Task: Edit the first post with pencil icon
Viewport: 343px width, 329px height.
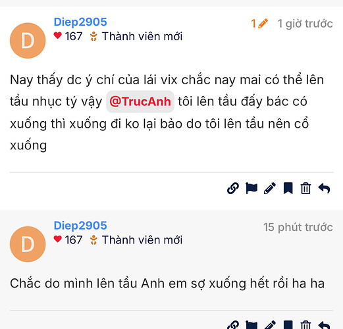Action: [x=269, y=188]
